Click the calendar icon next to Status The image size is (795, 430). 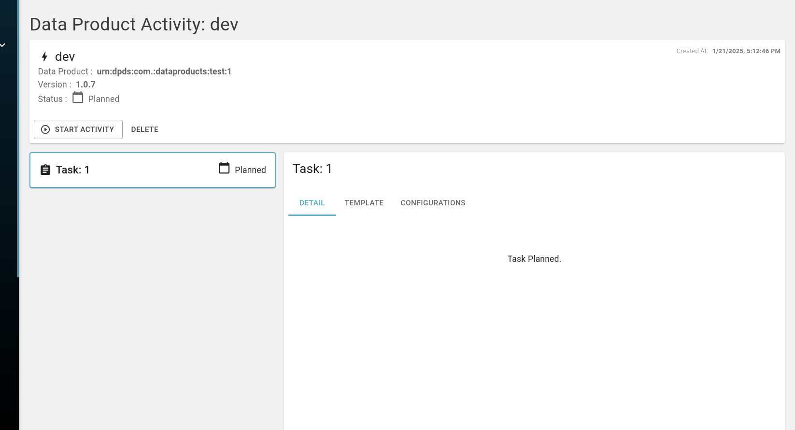[78, 98]
